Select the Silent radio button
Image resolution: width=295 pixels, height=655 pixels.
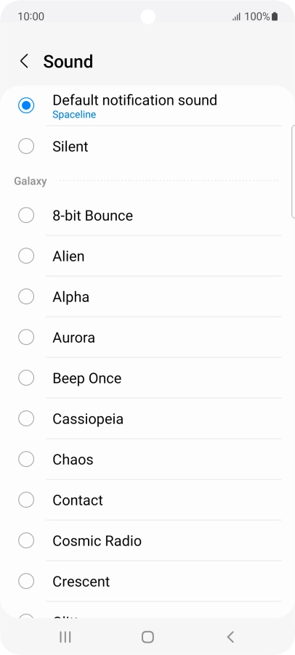tap(26, 146)
